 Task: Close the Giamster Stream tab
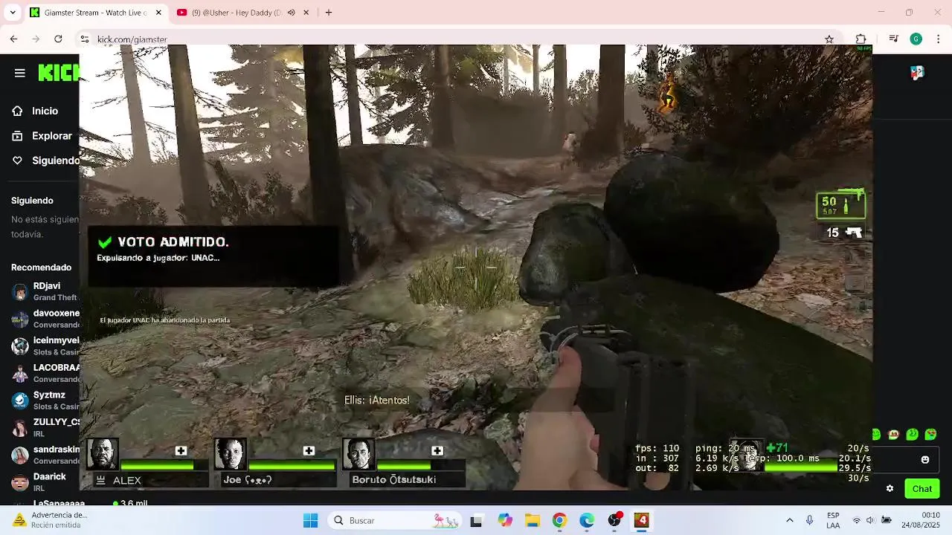click(x=158, y=13)
